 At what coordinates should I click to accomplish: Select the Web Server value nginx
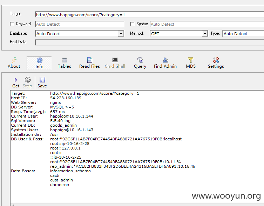click(x=55, y=102)
